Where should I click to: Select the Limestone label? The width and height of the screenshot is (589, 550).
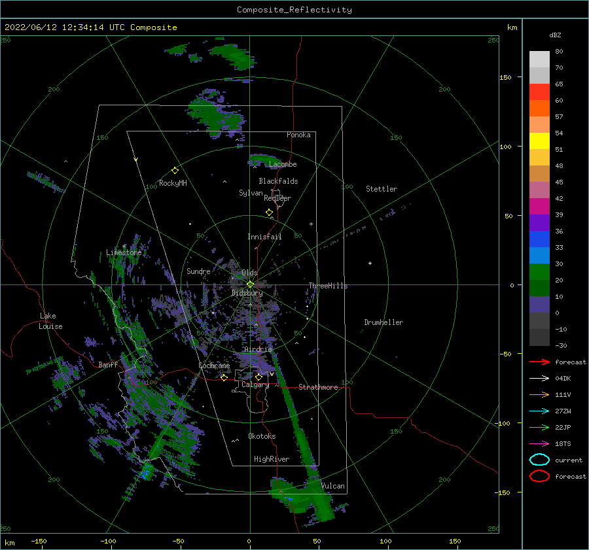click(x=124, y=252)
